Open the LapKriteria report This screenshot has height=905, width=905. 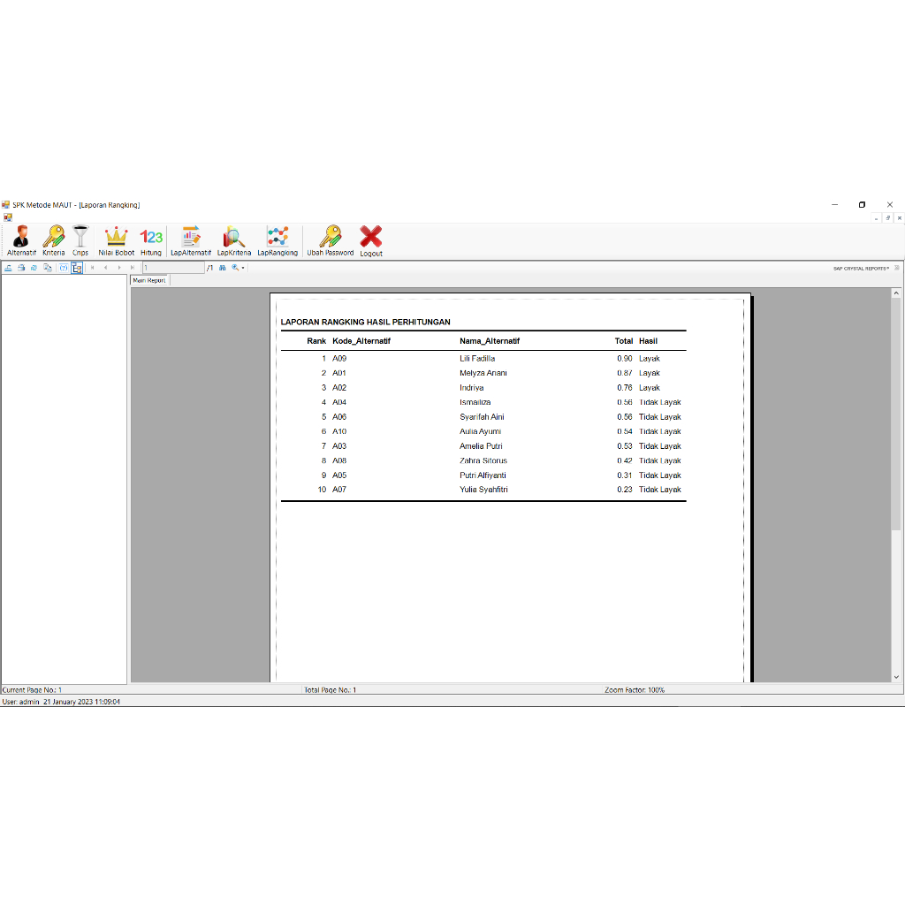(233, 240)
